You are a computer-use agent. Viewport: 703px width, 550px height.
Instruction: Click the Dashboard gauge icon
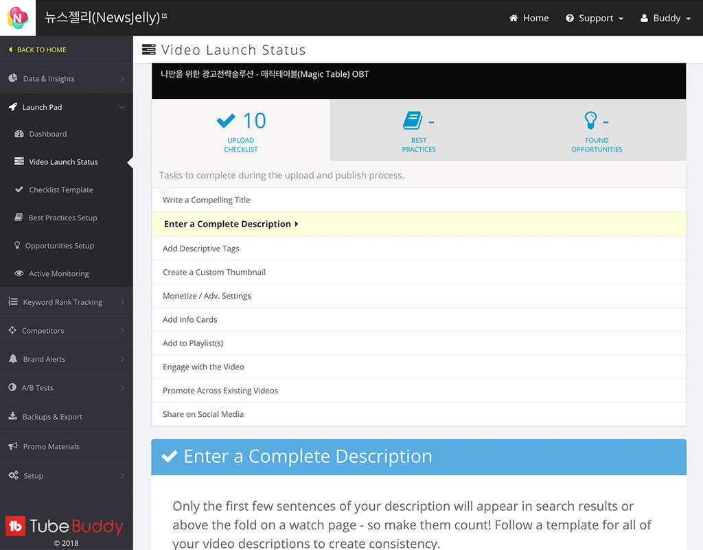(x=19, y=134)
